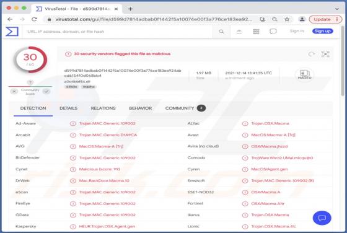This screenshot has height=233, width=347.
Task: Click the OSX/Macma.A ESET-NOD32 result
Action: click(x=266, y=192)
